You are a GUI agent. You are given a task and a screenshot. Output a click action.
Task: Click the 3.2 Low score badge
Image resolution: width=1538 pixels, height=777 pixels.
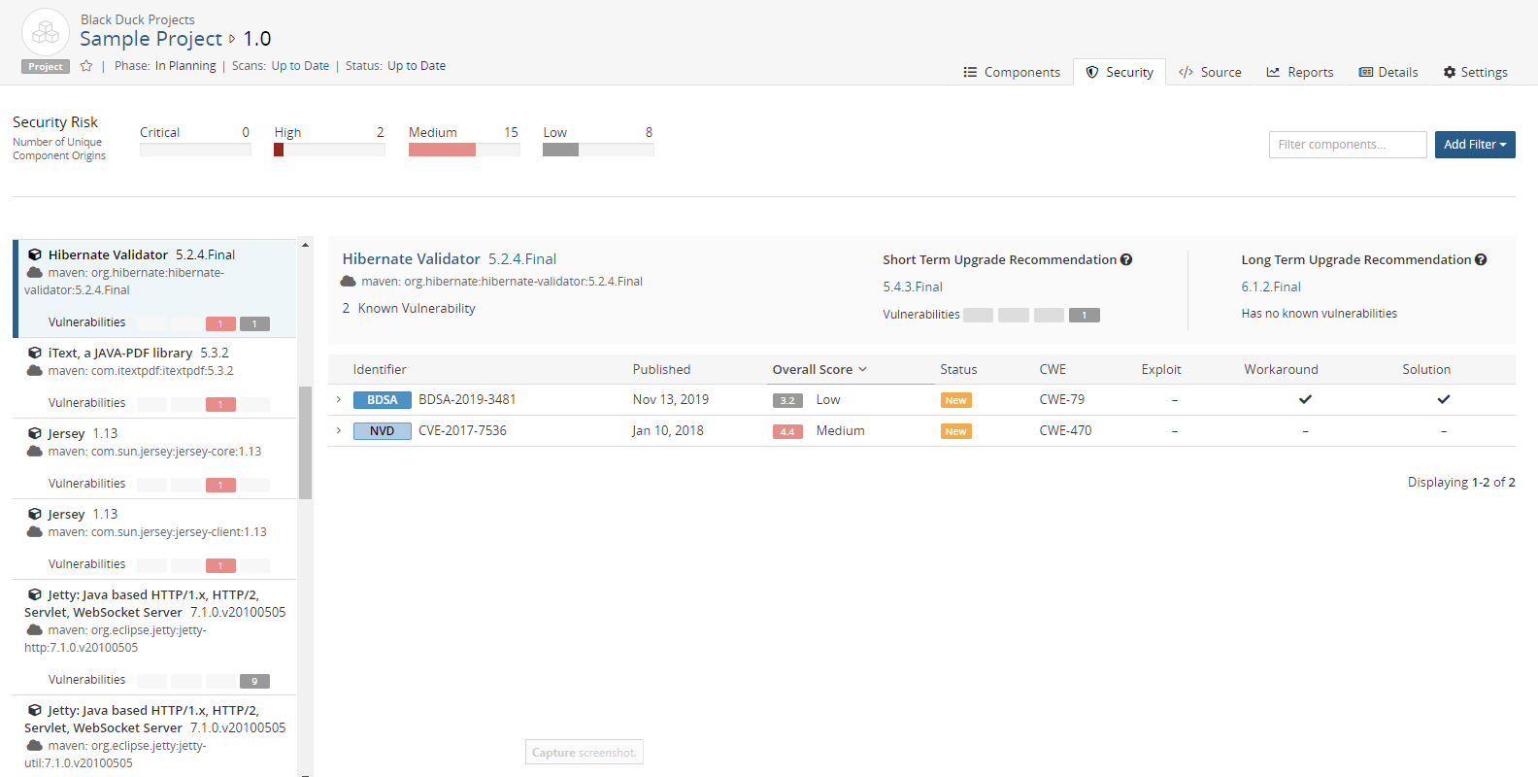[x=787, y=400]
